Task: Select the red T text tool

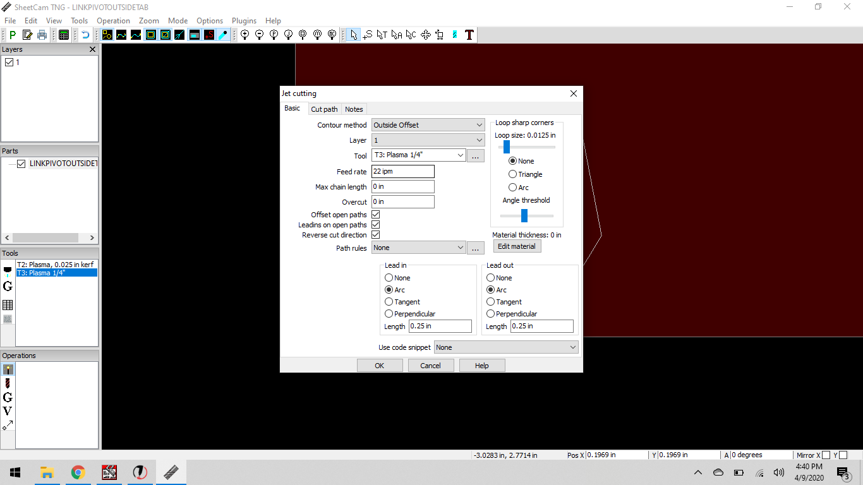Action: pos(469,35)
